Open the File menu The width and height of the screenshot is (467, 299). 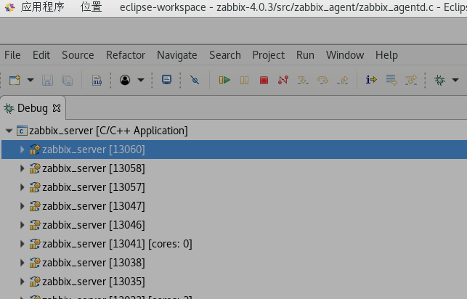(x=12, y=55)
